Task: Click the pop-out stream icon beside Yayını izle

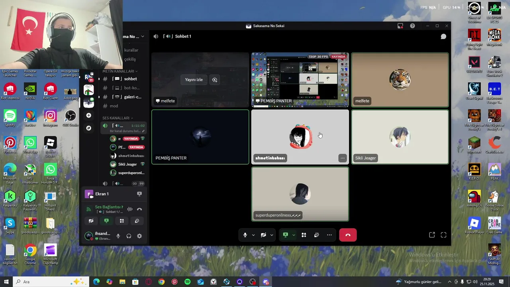Action: pos(215,80)
